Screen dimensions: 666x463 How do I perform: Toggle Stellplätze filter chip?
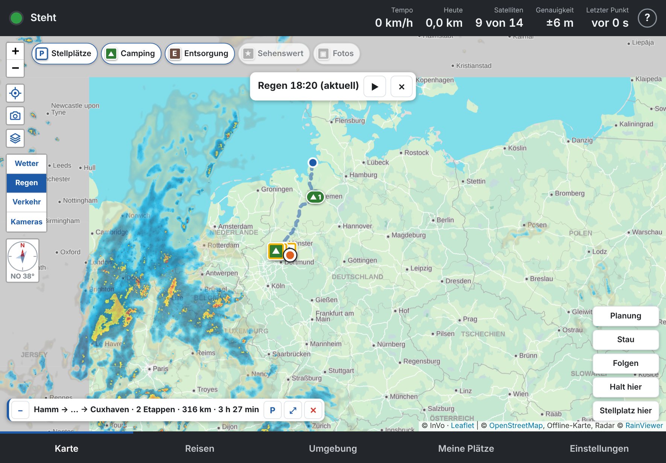click(x=64, y=53)
